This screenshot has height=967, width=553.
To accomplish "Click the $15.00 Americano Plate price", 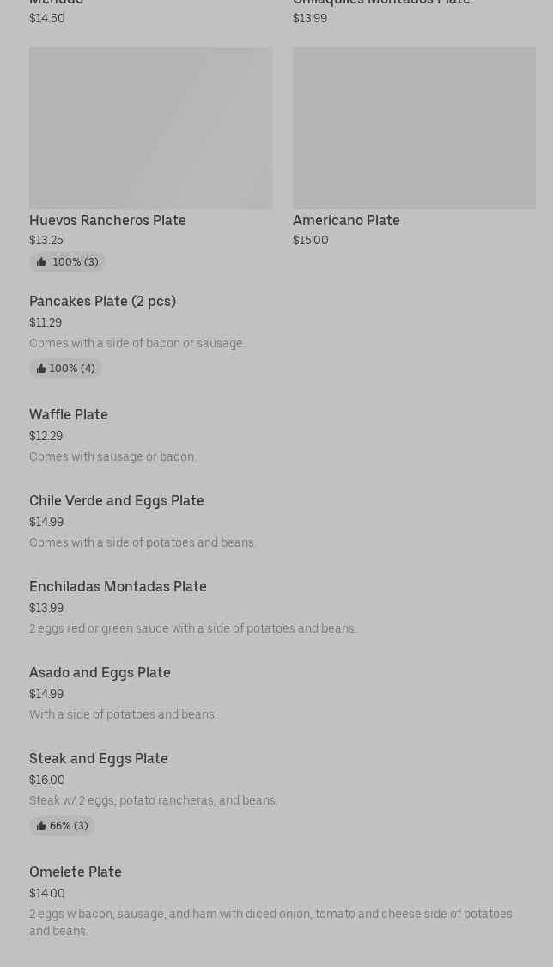I will (x=311, y=241).
